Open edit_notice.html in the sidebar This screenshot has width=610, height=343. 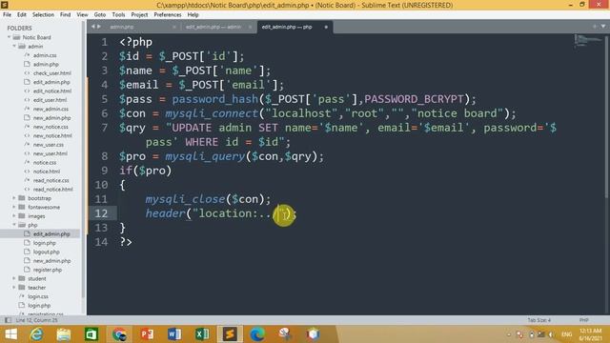[x=52, y=91]
